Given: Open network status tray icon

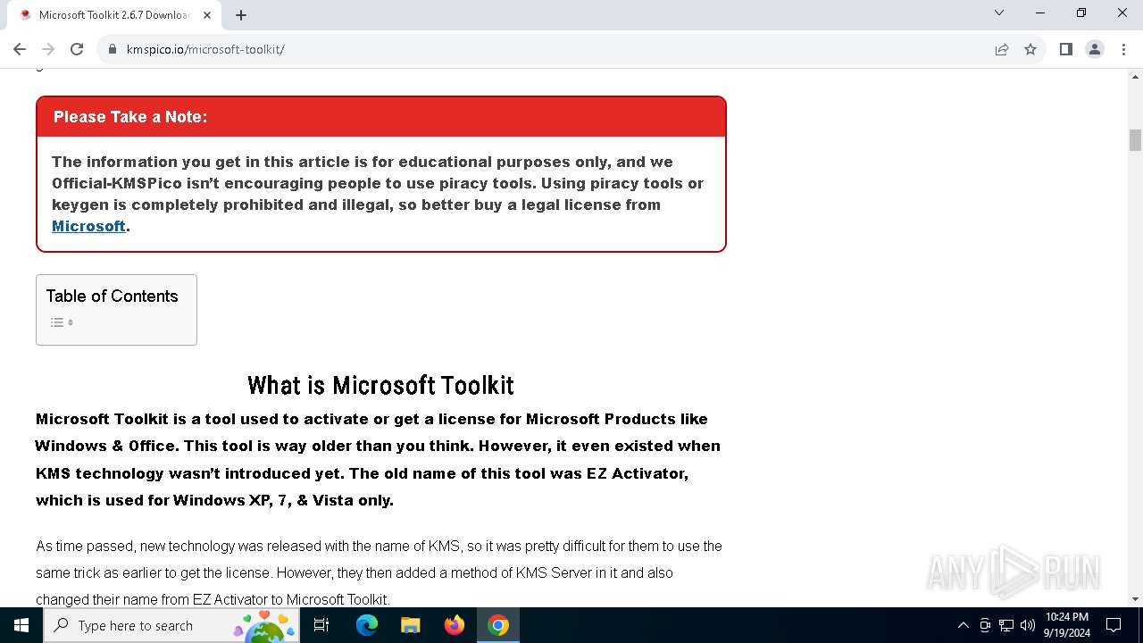Looking at the screenshot, I should click(1006, 625).
